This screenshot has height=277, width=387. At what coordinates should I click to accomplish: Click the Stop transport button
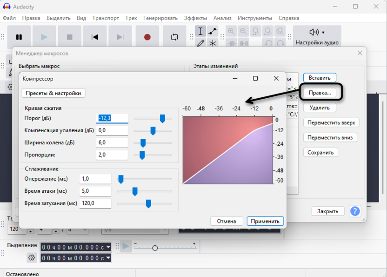[70, 37]
